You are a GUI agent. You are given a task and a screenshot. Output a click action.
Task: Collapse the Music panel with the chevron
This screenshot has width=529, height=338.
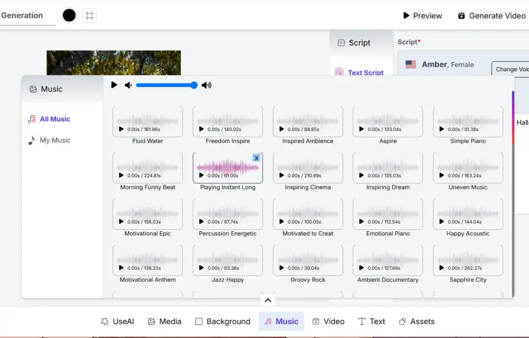tap(268, 300)
